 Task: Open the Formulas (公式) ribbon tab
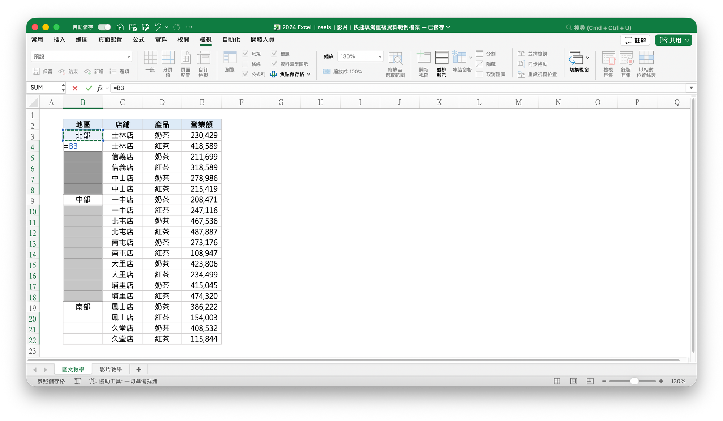click(138, 39)
